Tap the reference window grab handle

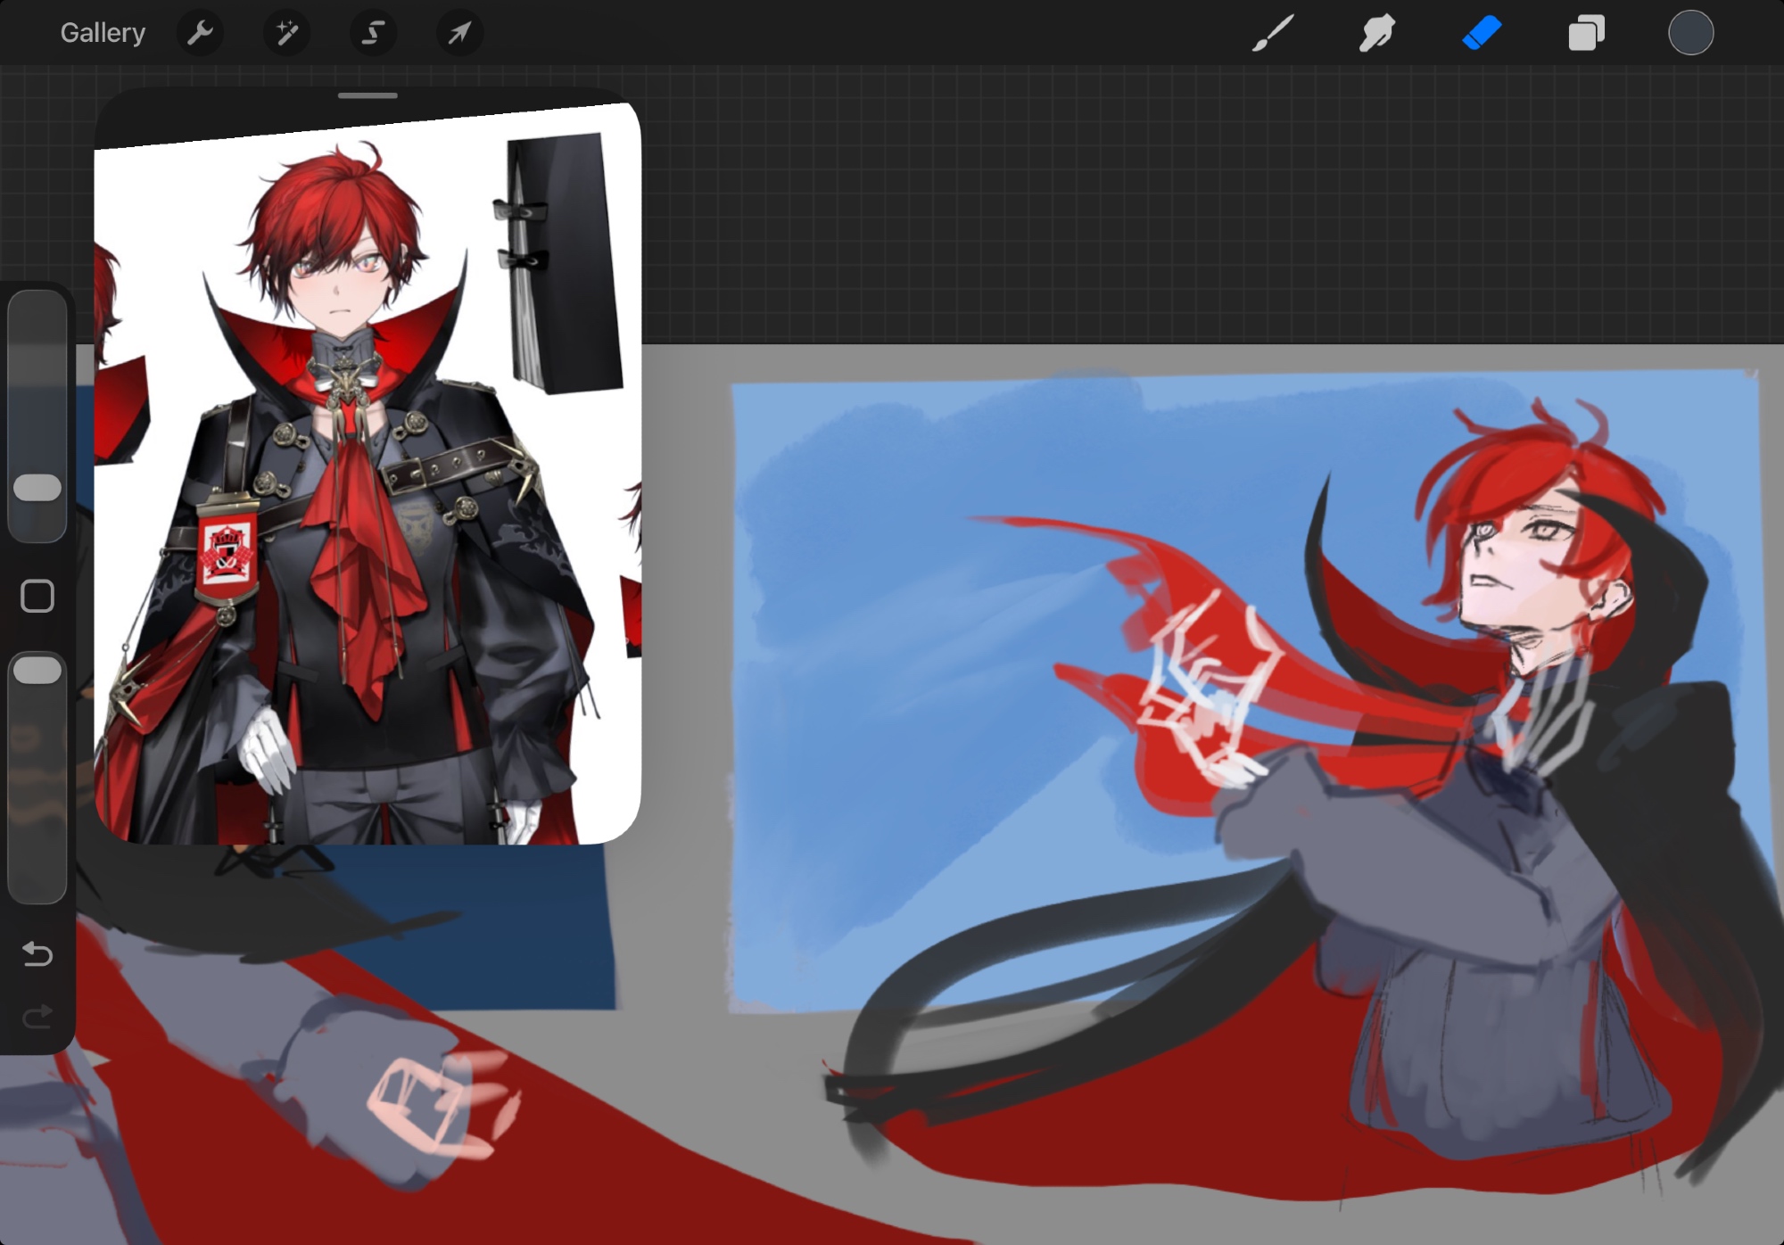pos(368,95)
